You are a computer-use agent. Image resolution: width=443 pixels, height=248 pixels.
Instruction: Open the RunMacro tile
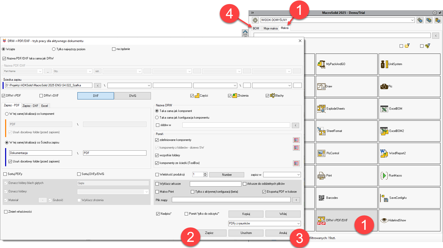pos(409,175)
